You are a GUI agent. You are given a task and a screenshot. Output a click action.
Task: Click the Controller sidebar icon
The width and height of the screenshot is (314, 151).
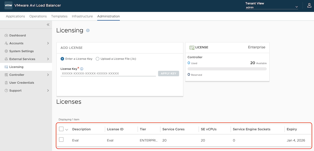click(x=6, y=75)
